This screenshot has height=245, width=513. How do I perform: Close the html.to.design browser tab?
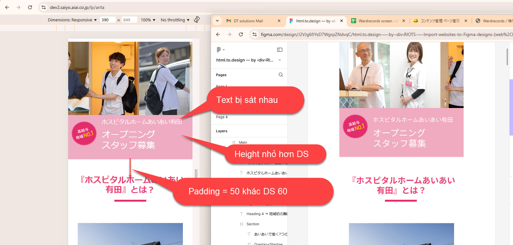pyautogui.click(x=342, y=21)
